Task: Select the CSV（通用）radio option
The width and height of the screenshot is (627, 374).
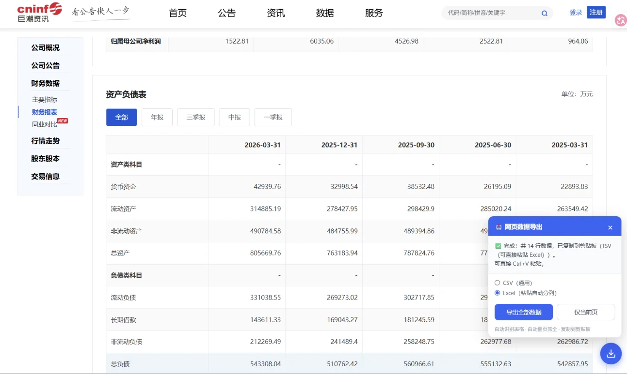Action: (x=497, y=283)
